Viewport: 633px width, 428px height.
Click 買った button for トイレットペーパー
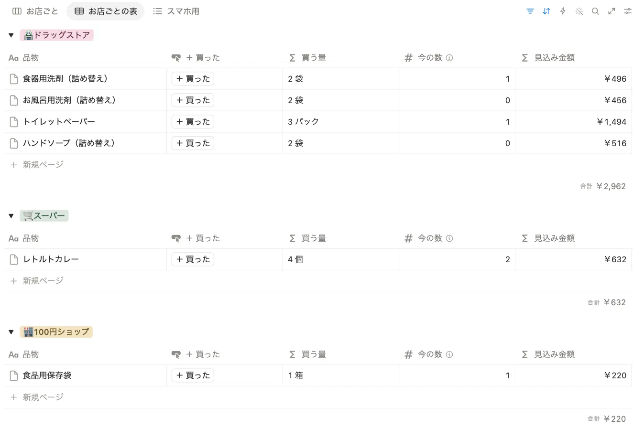[x=193, y=122]
